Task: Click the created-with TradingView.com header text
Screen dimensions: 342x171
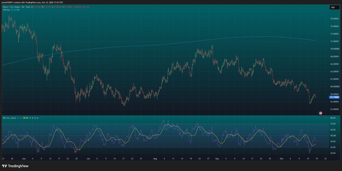Action: tap(32, 2)
